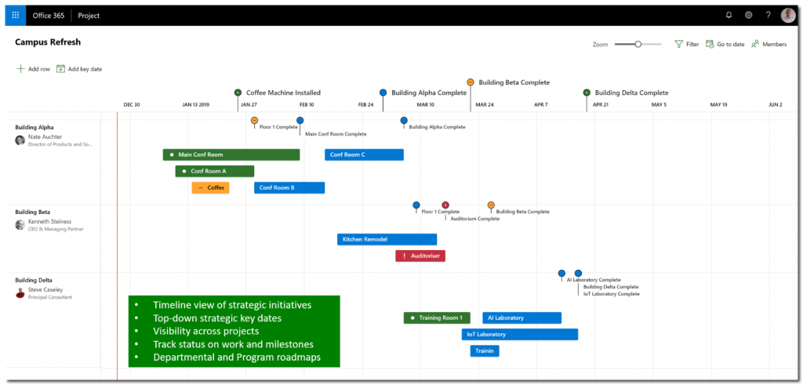Click the JAN 13 2019 date header
The height and width of the screenshot is (385, 803).
click(x=196, y=105)
